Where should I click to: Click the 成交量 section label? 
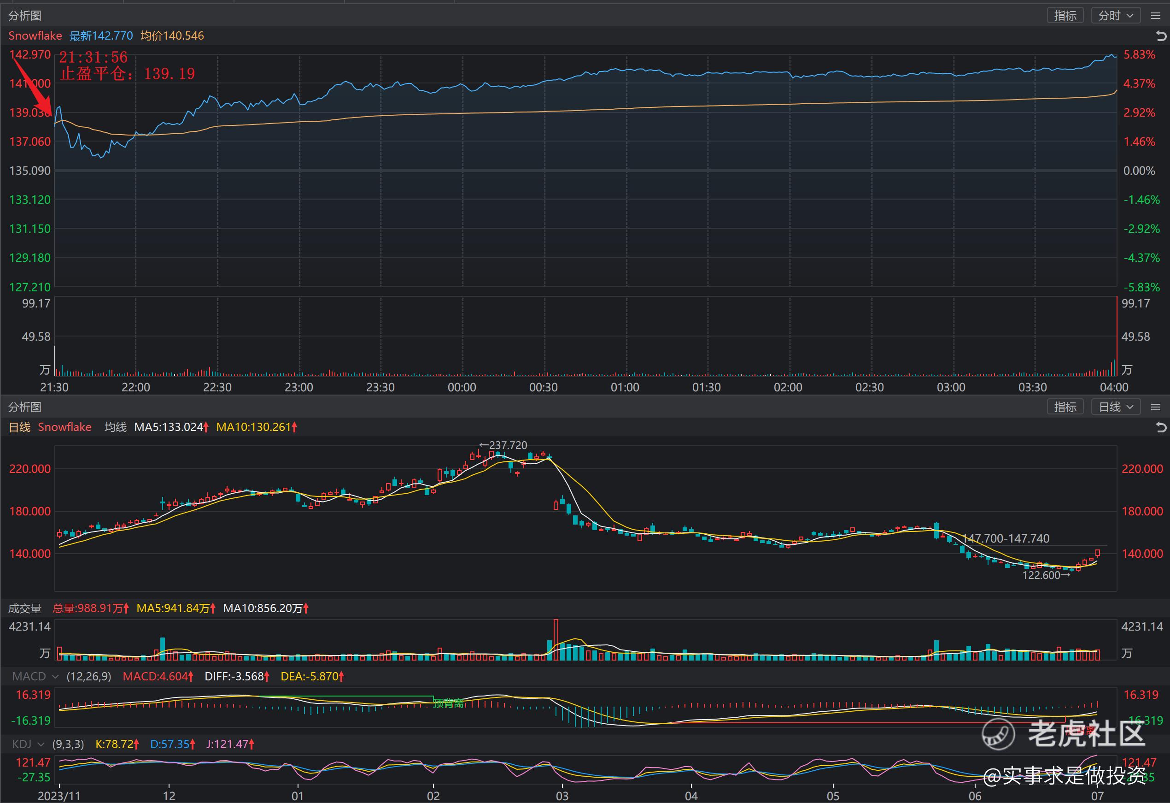25,608
